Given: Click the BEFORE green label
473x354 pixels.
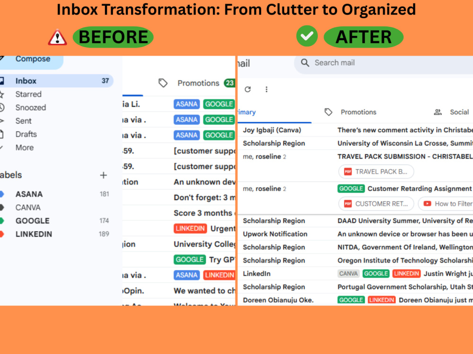Looking at the screenshot, I should coord(113,37).
